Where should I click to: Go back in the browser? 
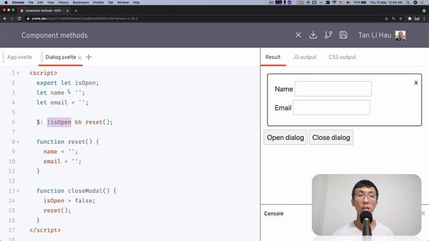point(5,19)
